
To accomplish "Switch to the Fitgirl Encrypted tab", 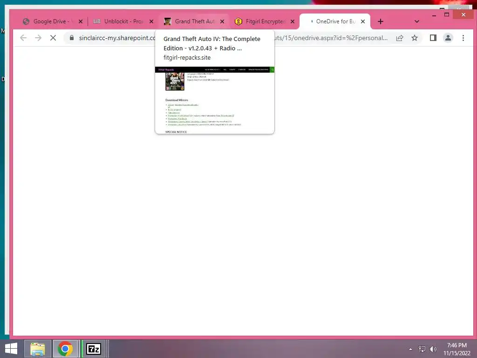I will [265, 21].
